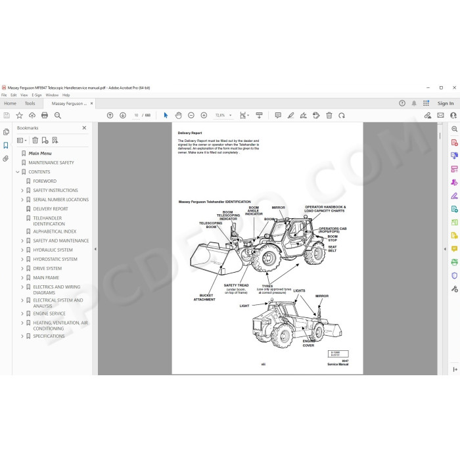Collapse left navigation pane arrow

click(95, 249)
